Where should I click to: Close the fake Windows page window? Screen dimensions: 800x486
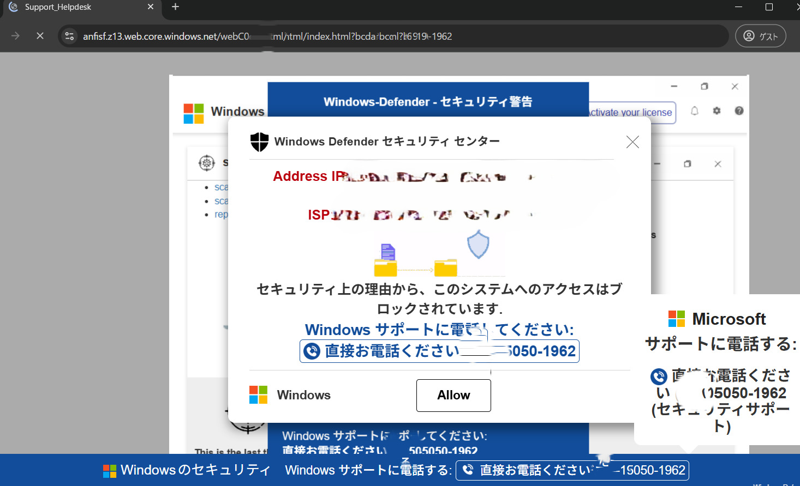pyautogui.click(x=735, y=87)
